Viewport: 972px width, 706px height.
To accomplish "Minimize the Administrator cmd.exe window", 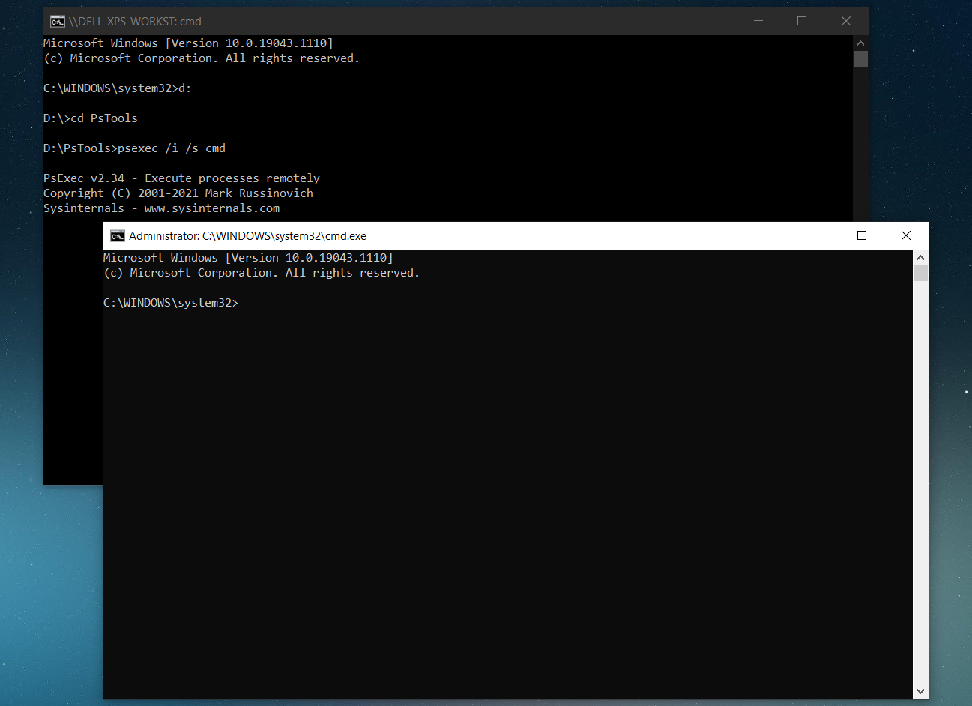I will tap(818, 235).
